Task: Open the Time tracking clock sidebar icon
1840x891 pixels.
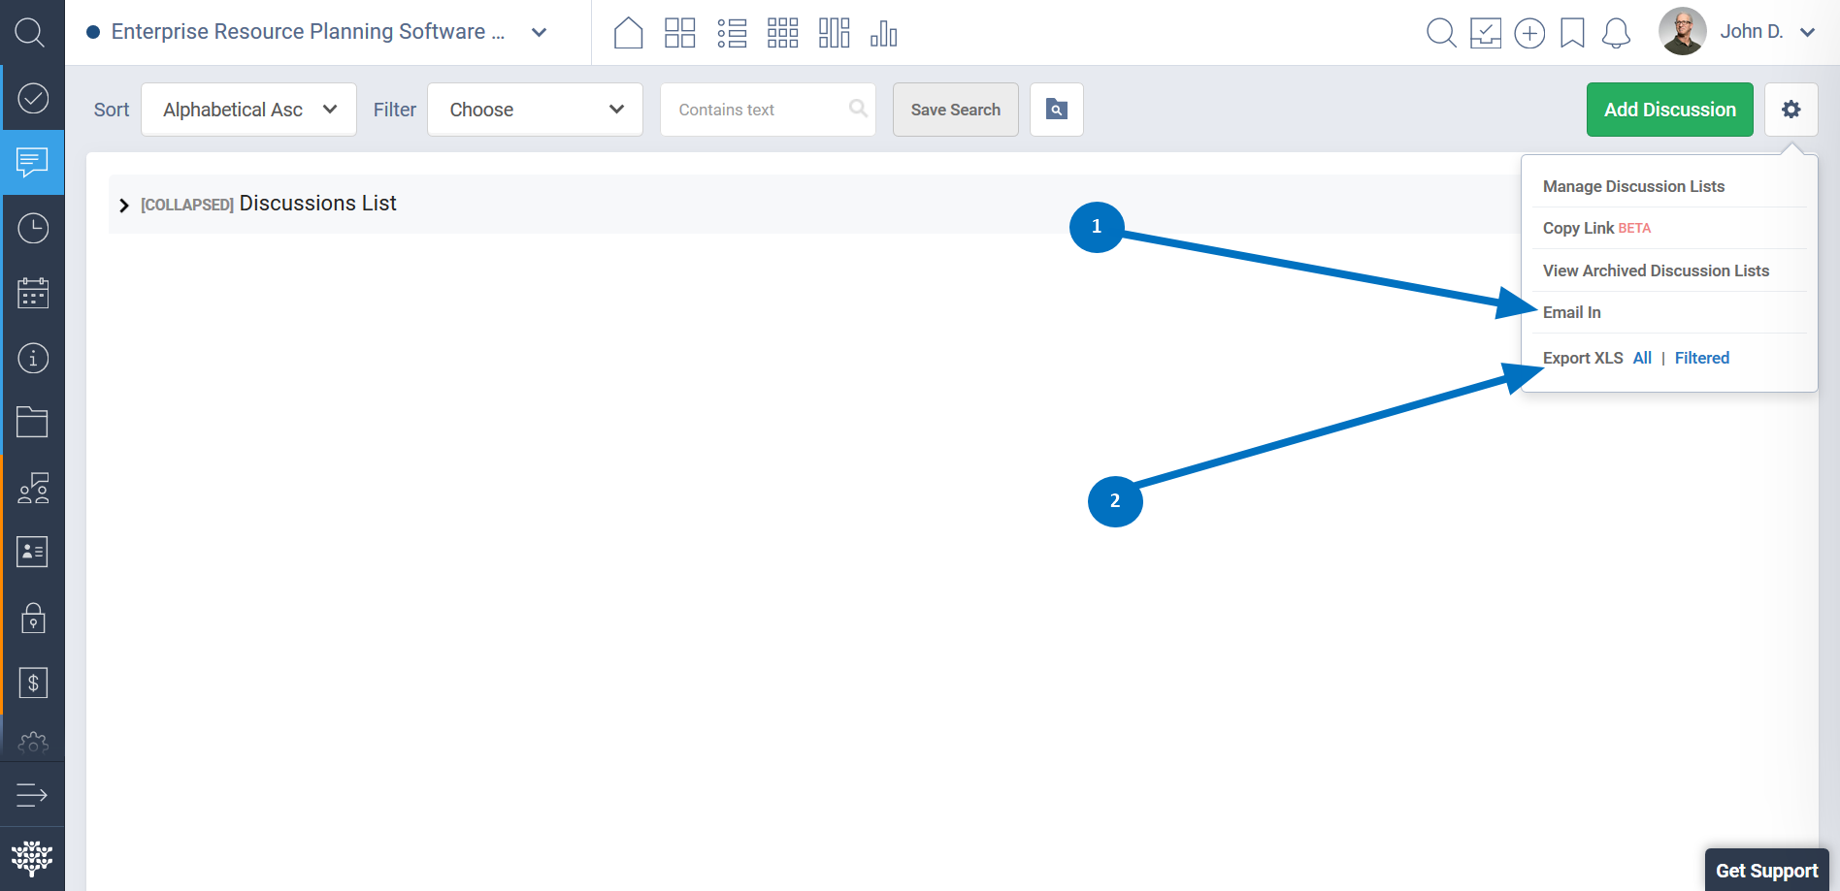Action: click(33, 228)
